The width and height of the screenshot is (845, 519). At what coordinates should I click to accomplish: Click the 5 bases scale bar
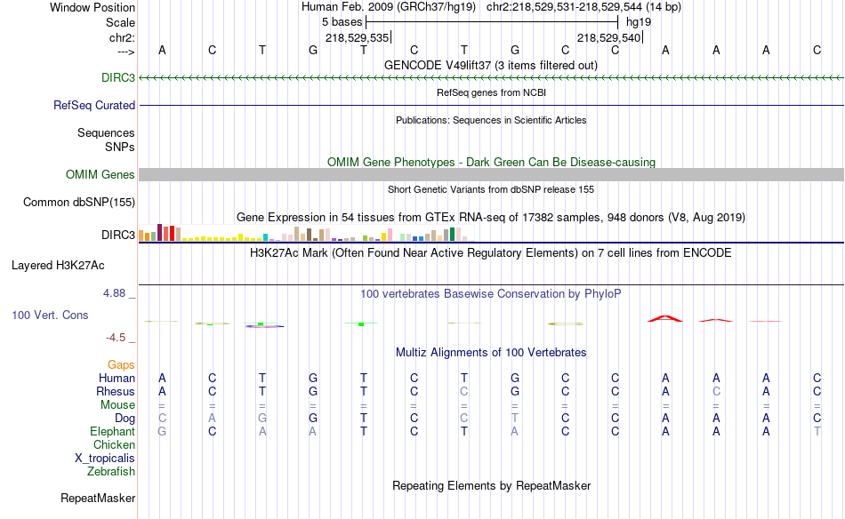492,22
